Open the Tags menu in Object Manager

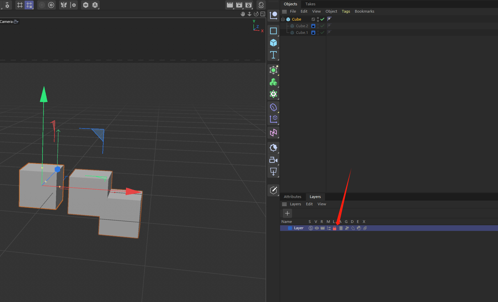click(x=346, y=11)
